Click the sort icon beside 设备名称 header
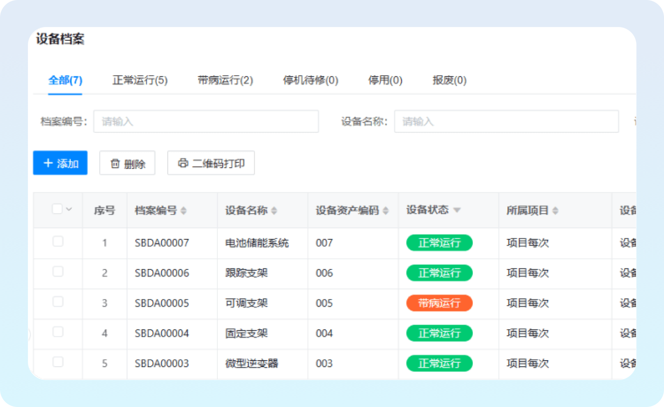This screenshot has height=407, width=664. (274, 211)
